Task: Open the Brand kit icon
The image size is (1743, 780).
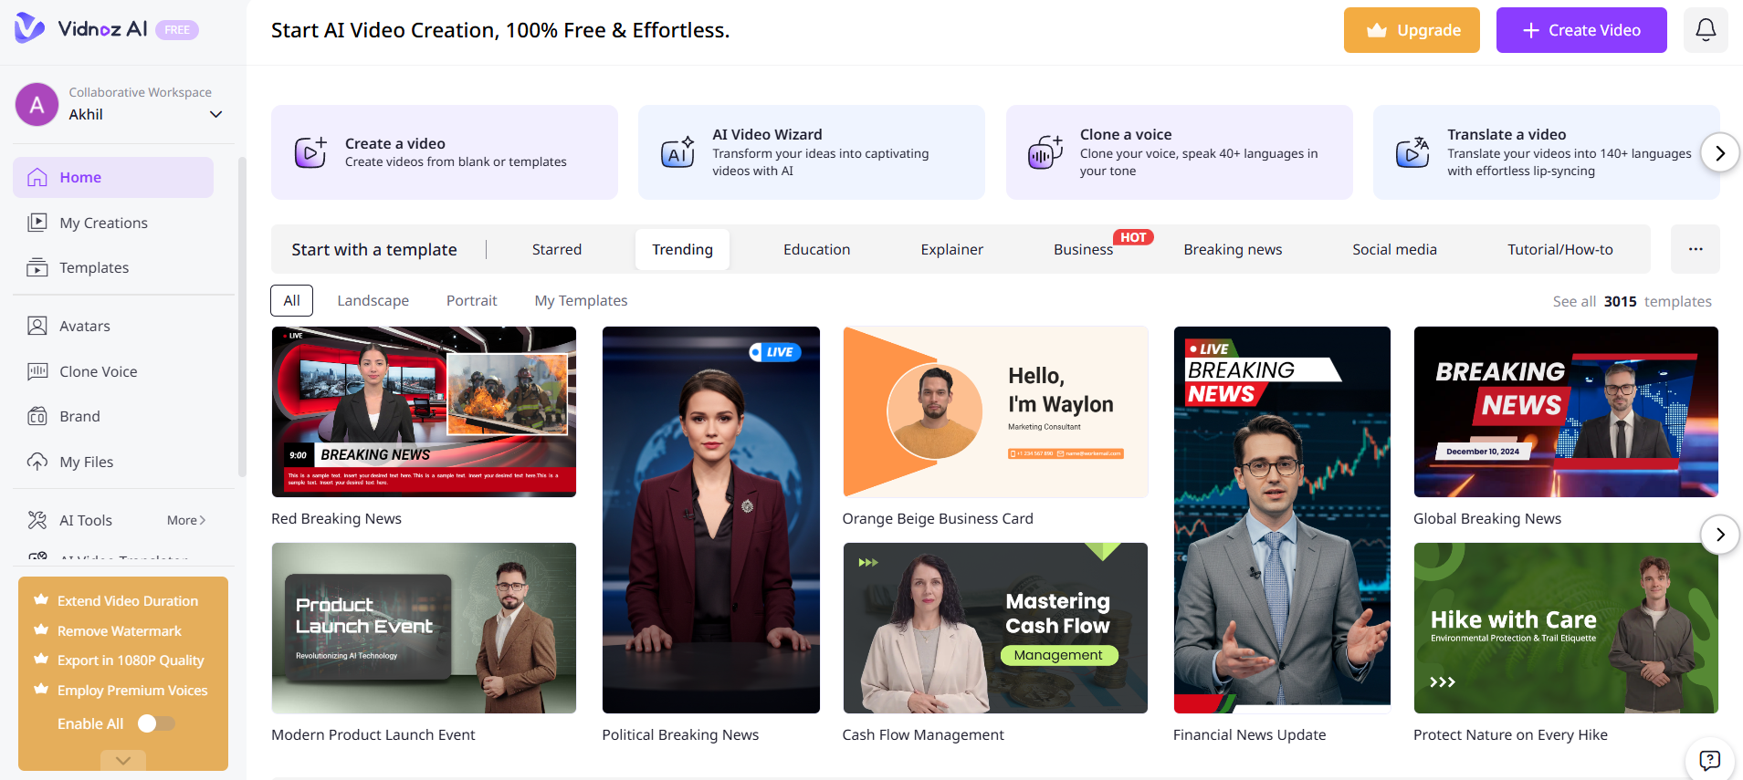Action: 37,417
